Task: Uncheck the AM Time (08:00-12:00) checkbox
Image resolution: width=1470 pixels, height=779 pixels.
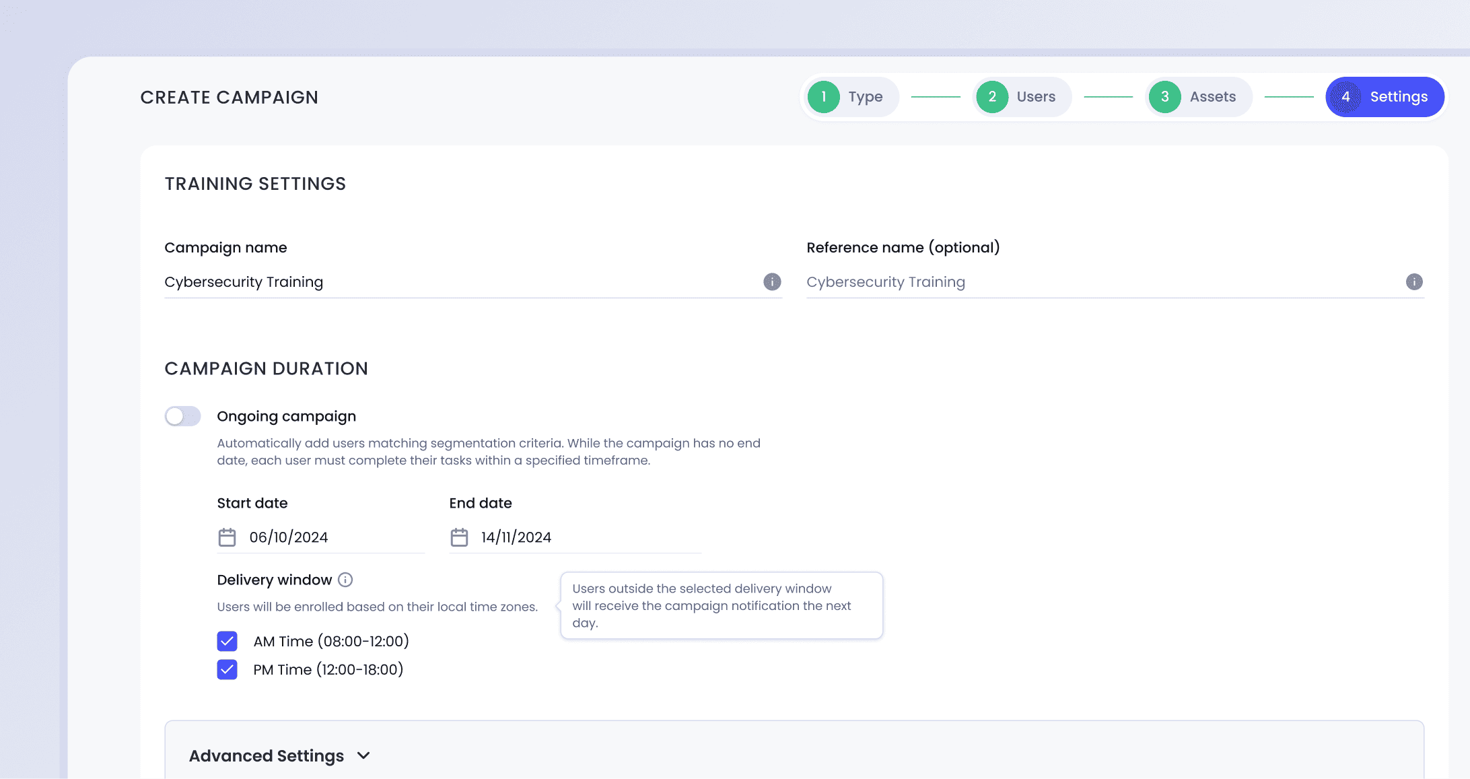Action: 228,641
